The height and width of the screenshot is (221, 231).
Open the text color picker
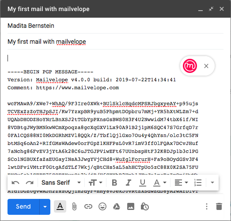[160, 183]
